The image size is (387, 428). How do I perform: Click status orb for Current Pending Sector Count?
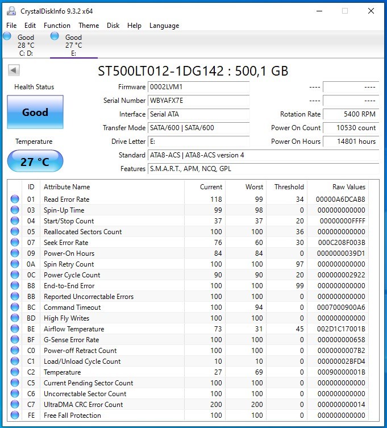coord(15,383)
